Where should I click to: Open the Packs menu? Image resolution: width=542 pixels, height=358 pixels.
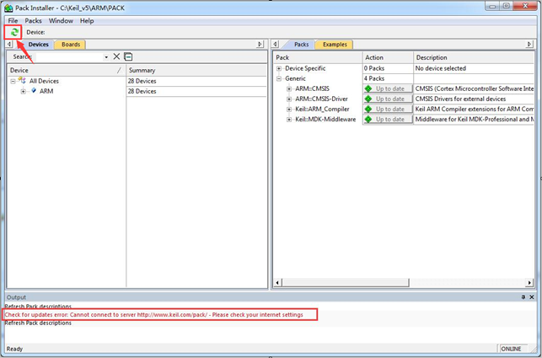[x=33, y=21]
